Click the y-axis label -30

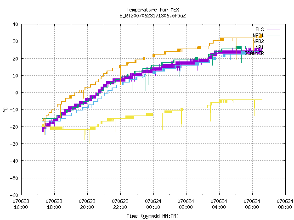(x=14, y=144)
